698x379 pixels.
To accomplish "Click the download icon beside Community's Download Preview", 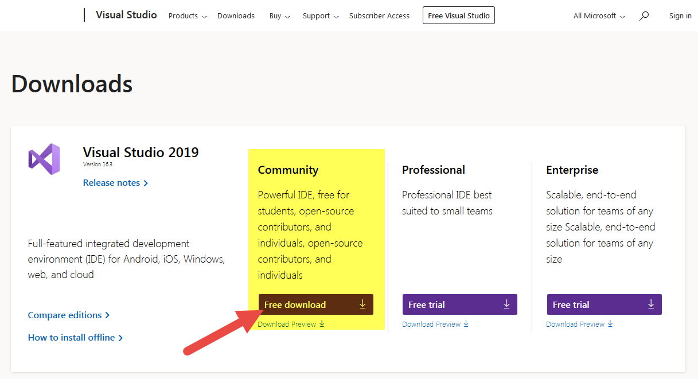I will [x=322, y=323].
